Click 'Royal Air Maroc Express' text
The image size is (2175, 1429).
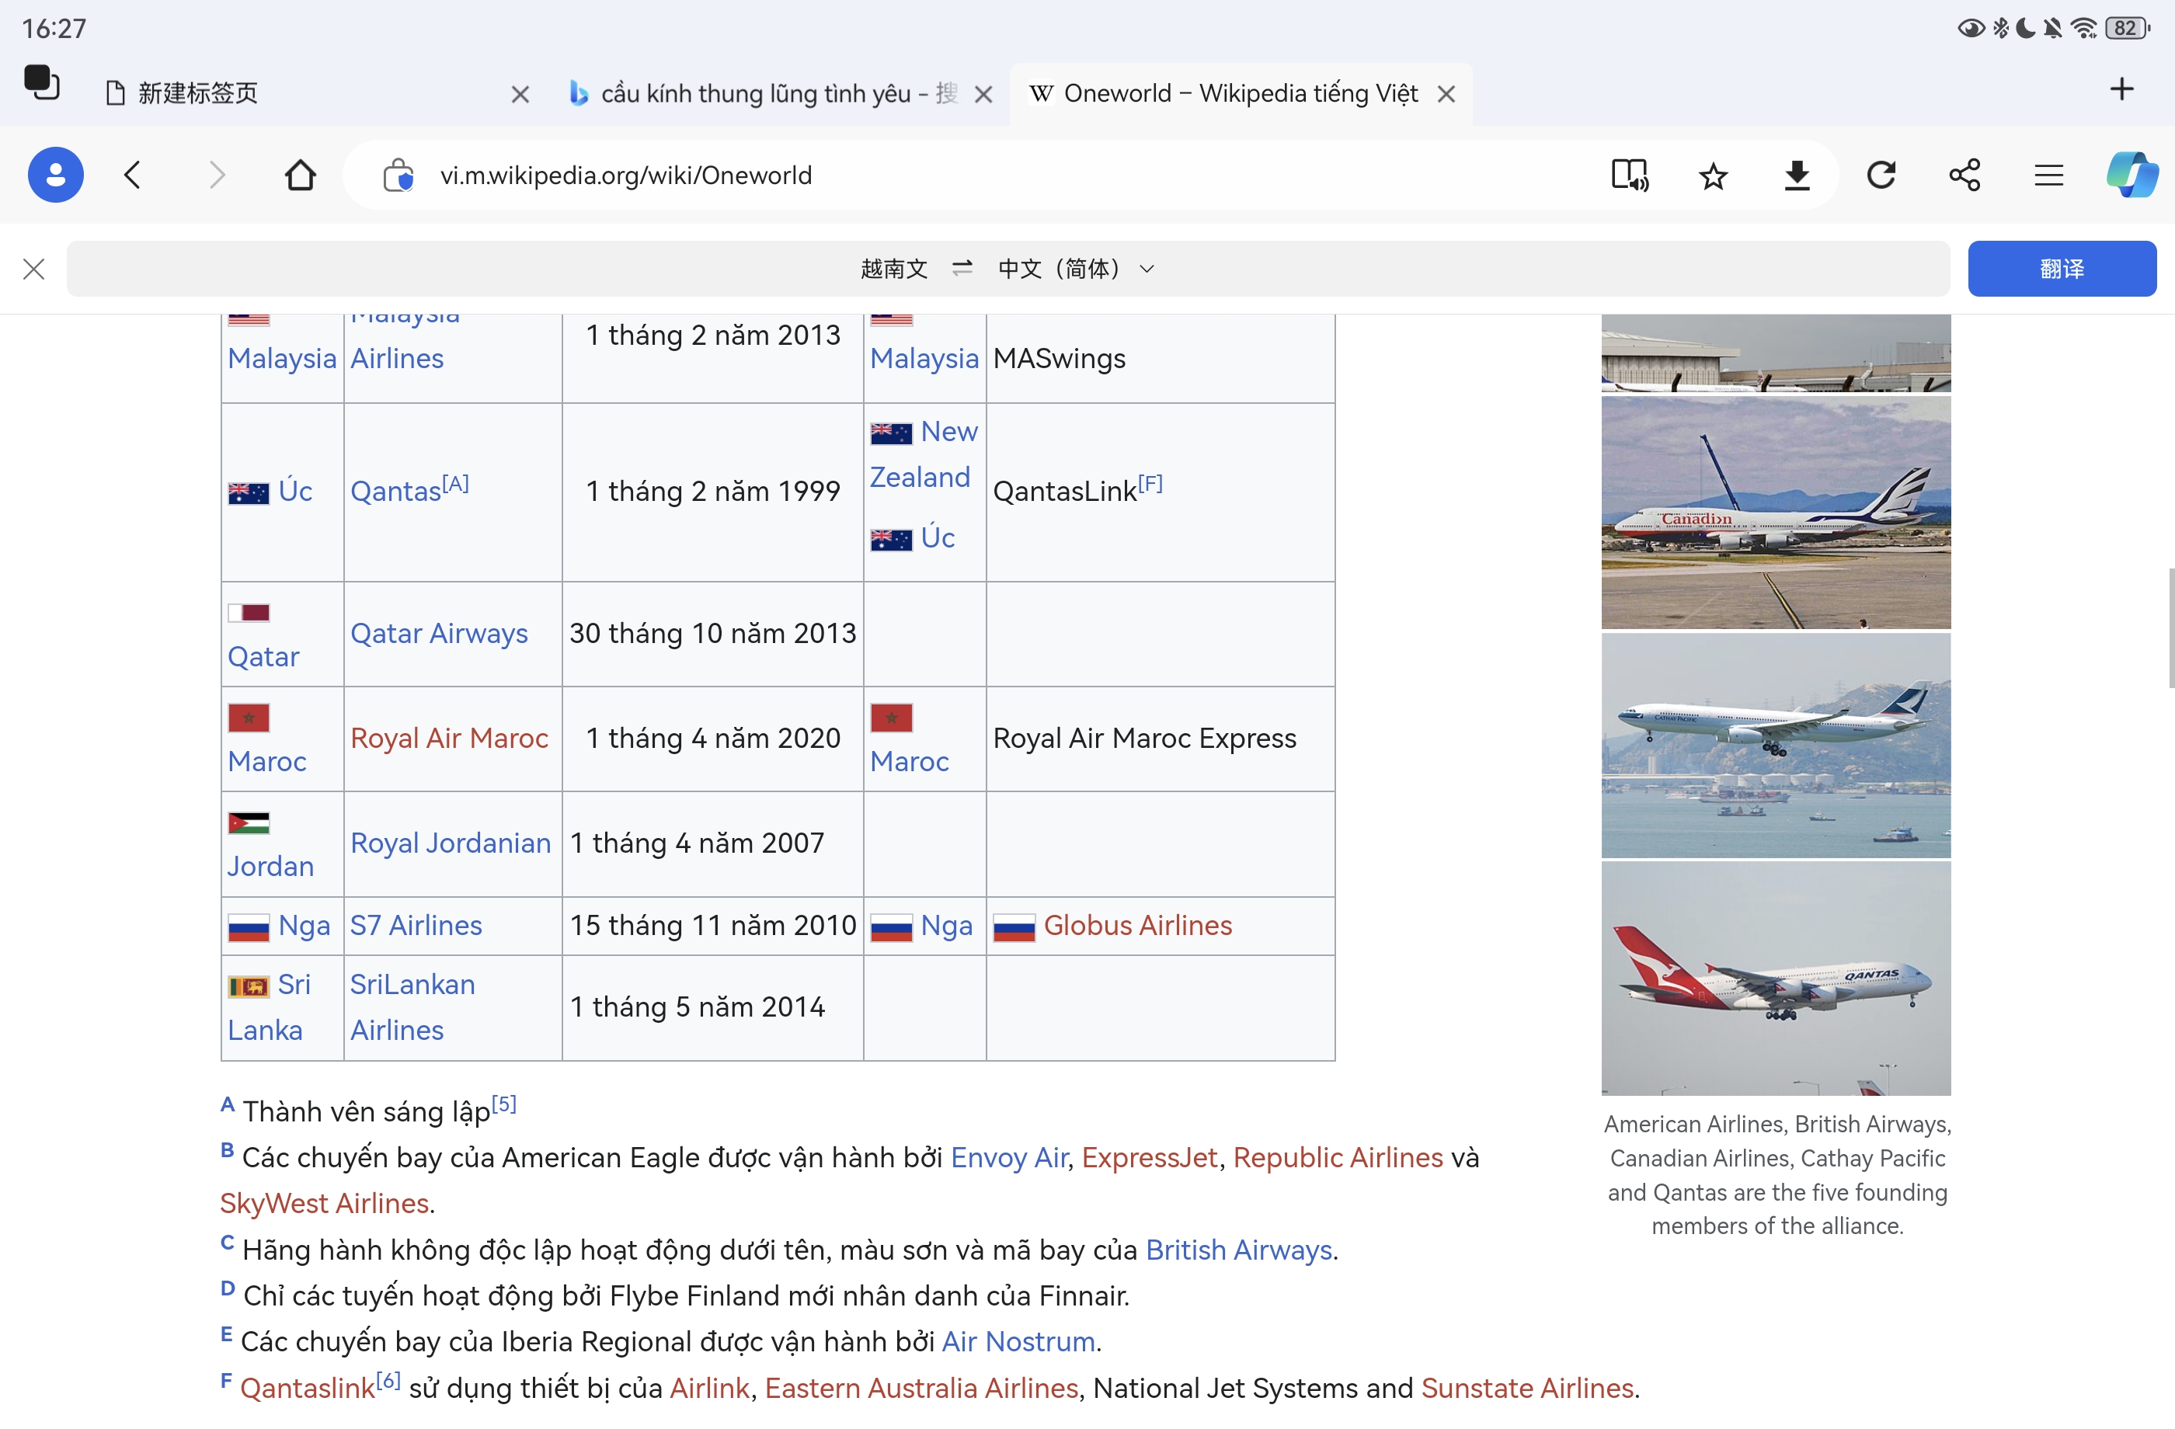[x=1144, y=739]
